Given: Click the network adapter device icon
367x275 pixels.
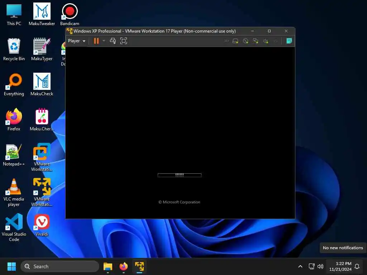Looking at the screenshot, I should click(255, 41).
